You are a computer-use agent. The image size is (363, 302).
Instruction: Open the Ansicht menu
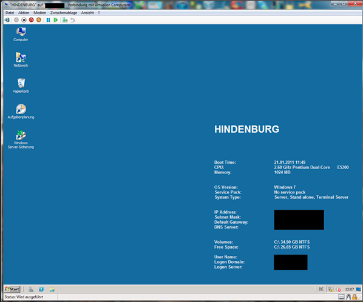(87, 13)
